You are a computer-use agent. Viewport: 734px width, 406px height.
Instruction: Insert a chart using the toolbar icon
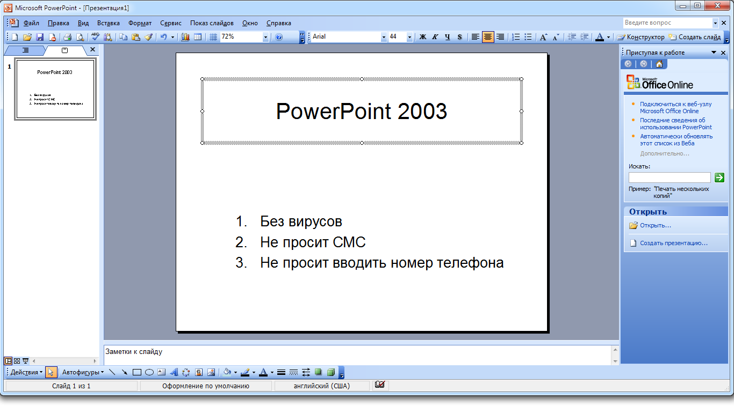tap(186, 37)
